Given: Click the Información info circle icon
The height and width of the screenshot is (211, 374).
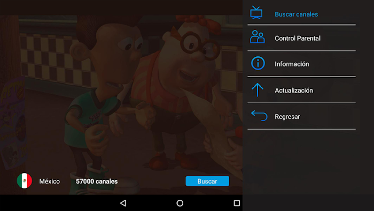Looking at the screenshot, I should (258, 63).
